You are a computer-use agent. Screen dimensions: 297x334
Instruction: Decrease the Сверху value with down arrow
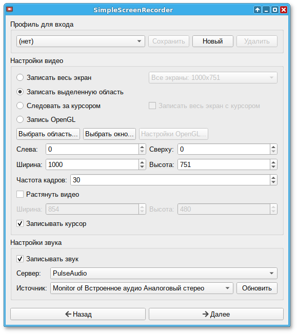coord(273,152)
